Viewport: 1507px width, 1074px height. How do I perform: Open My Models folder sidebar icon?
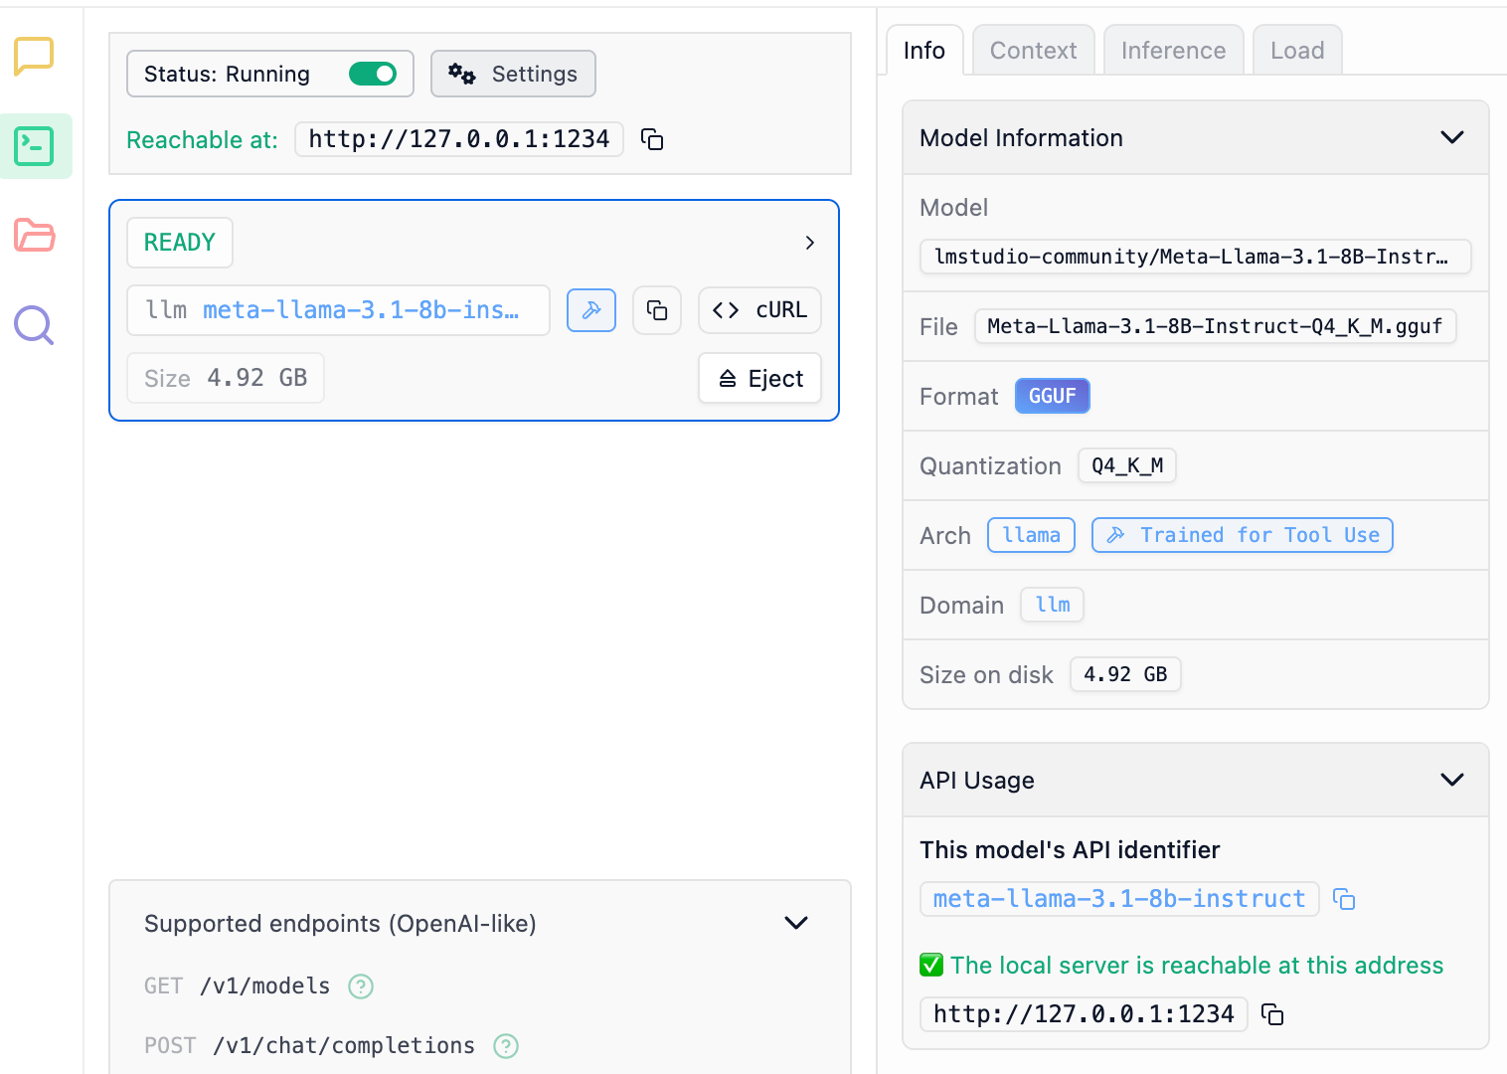coord(34,236)
